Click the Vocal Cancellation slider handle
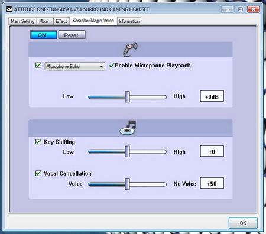266x234 pixels. 127,184
